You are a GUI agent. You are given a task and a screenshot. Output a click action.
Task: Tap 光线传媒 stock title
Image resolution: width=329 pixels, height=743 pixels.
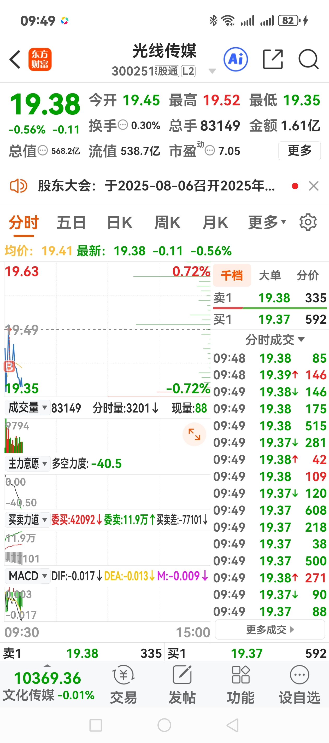pyautogui.click(x=164, y=51)
